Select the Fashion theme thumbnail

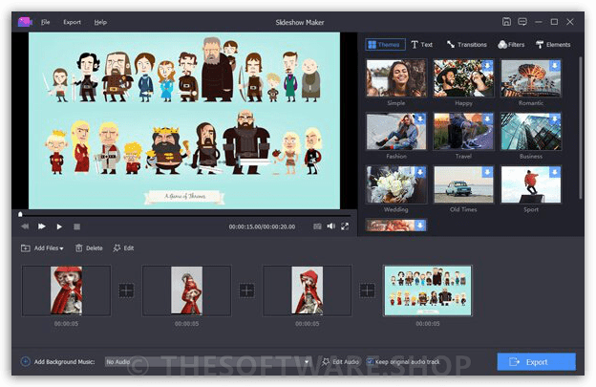[x=396, y=131]
